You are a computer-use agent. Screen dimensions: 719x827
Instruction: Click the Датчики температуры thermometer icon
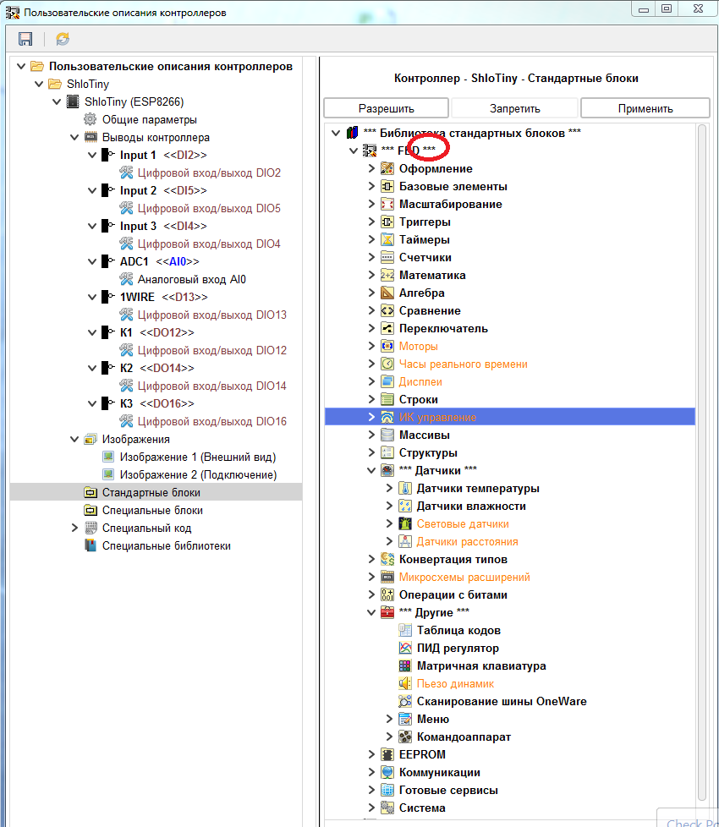[x=404, y=488]
